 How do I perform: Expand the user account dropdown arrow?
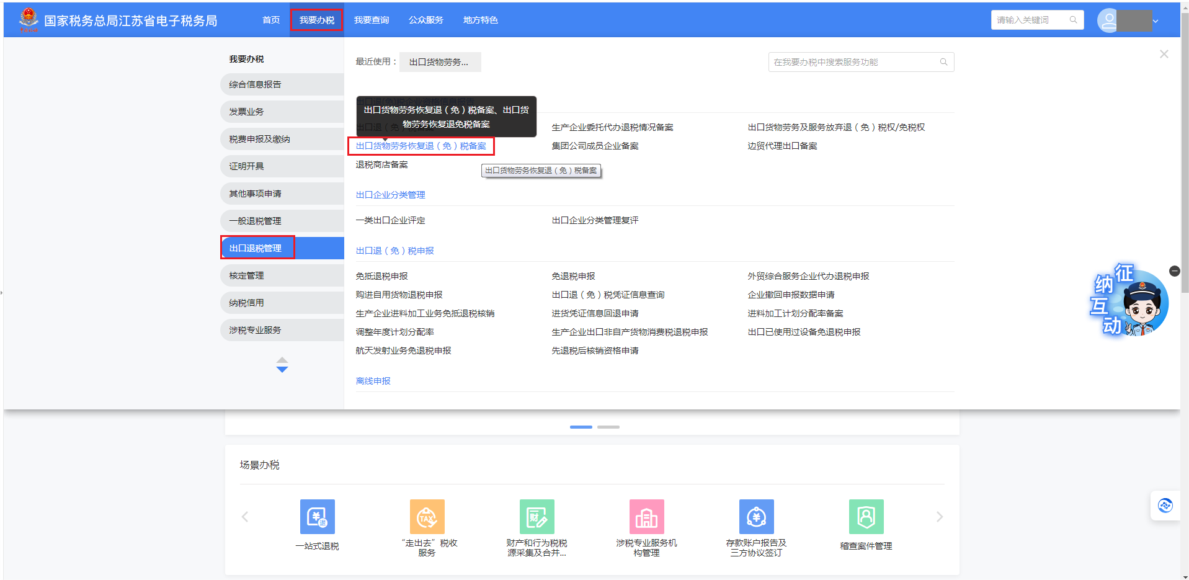click(x=1156, y=21)
